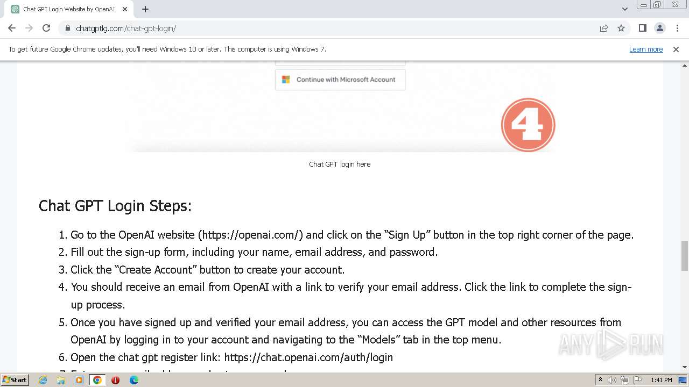The width and height of the screenshot is (689, 387).
Task: Select Google Chrome taskbar icon
Action: [x=97, y=380]
